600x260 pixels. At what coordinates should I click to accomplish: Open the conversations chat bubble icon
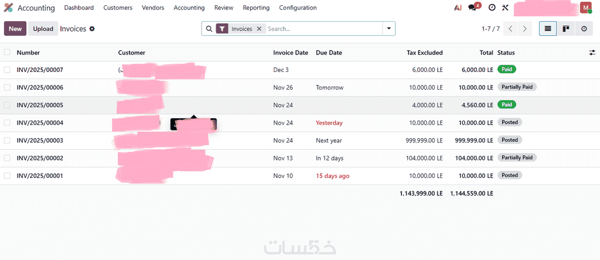click(473, 8)
